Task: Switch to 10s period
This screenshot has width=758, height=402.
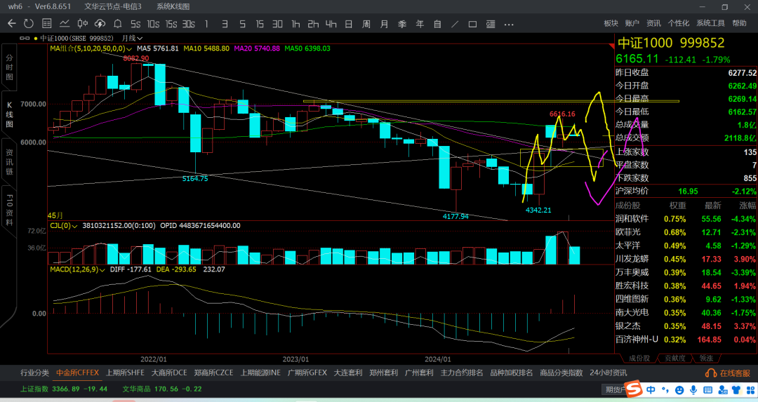Action: coord(153,24)
